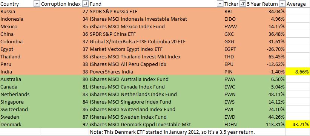Select the SPDR S&P China ETF cell
The height and width of the screenshot is (136, 310).
[x=156, y=34]
